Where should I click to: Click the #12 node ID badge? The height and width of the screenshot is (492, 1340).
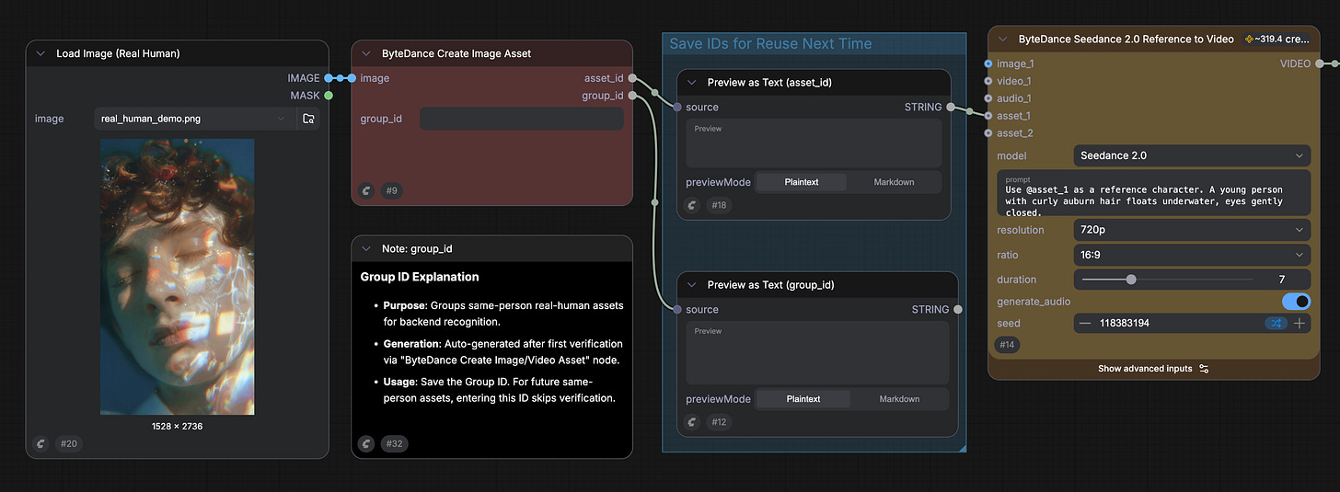click(x=720, y=422)
